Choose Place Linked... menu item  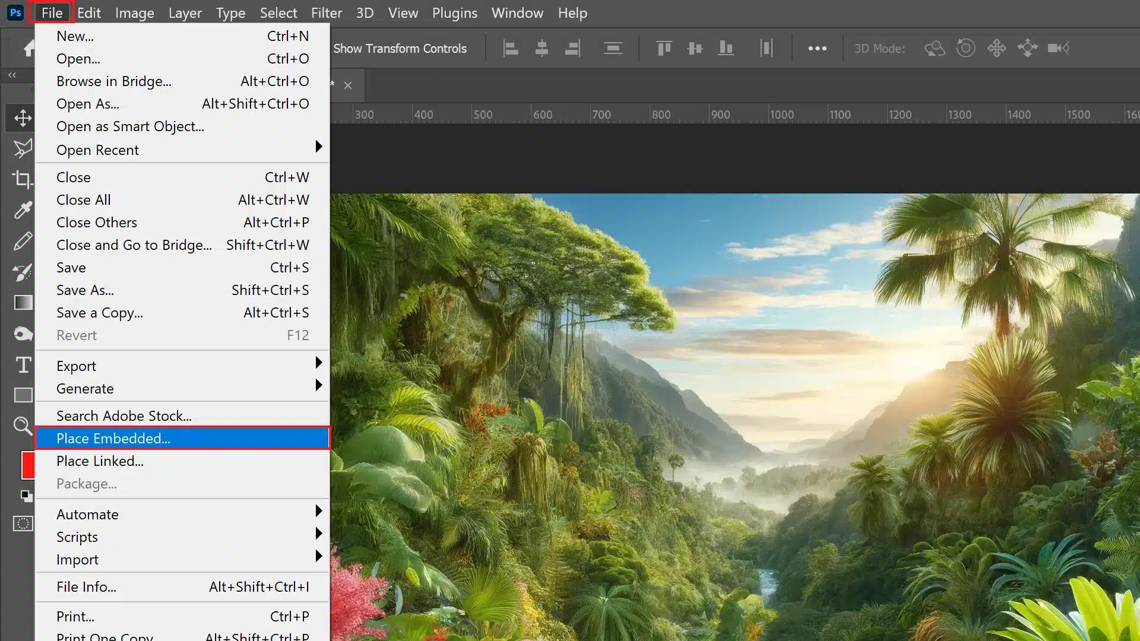tap(182, 461)
